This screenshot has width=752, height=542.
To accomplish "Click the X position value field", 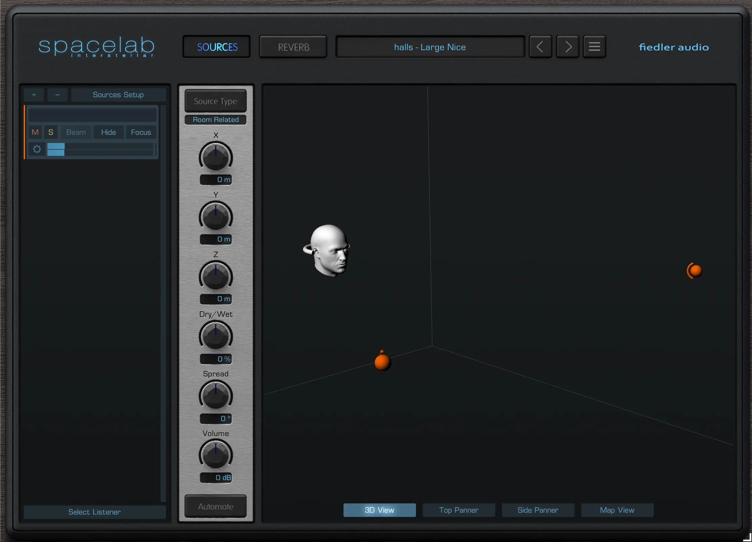I will (x=216, y=180).
